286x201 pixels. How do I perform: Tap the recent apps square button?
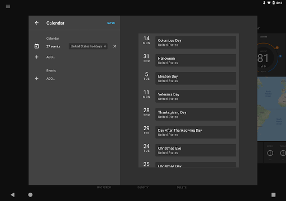click(273, 195)
